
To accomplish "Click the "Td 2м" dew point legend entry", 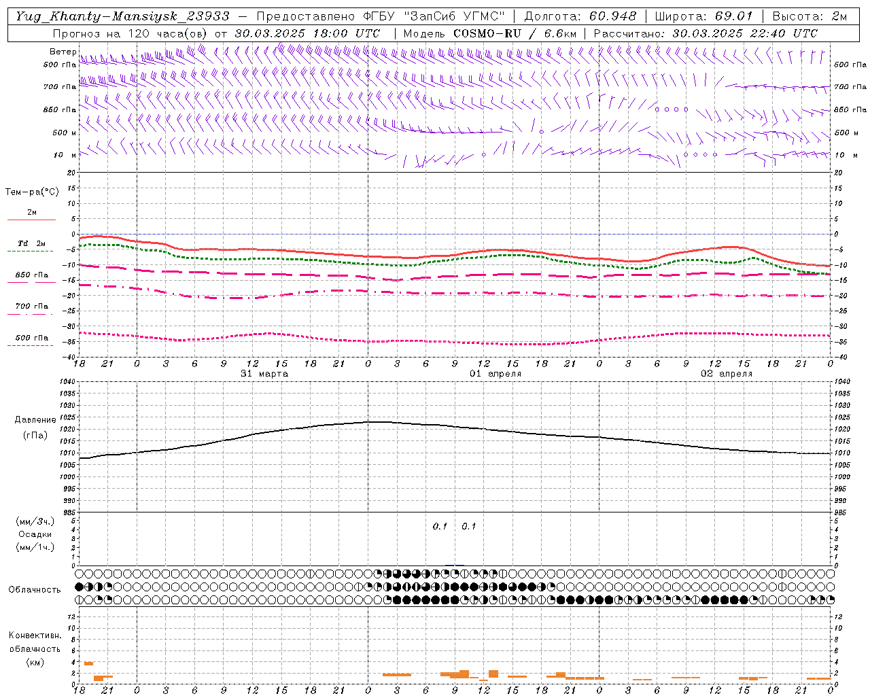I will (x=32, y=243).
